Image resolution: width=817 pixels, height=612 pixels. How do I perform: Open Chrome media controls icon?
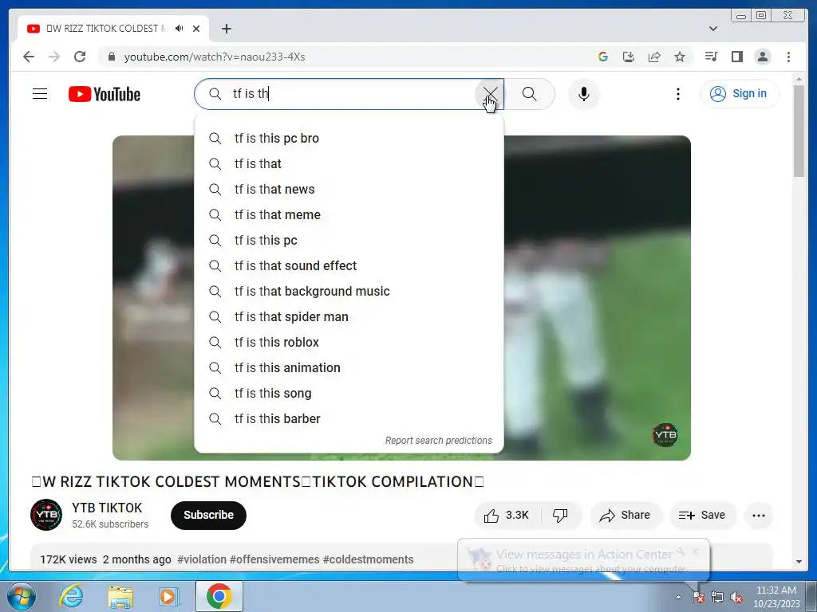tap(711, 57)
